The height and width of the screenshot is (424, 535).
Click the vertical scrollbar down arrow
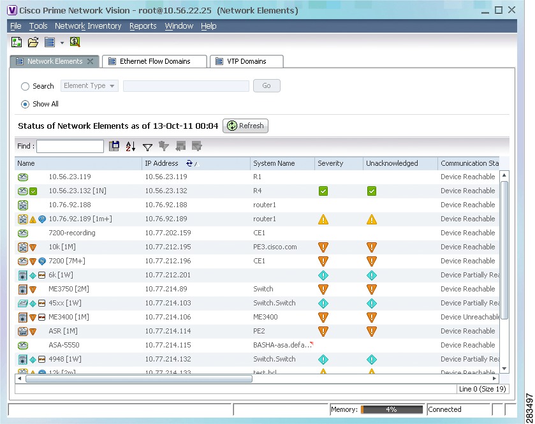click(x=504, y=369)
